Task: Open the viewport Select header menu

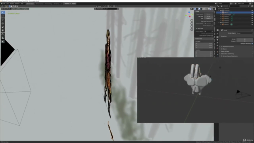Action: 18,9
